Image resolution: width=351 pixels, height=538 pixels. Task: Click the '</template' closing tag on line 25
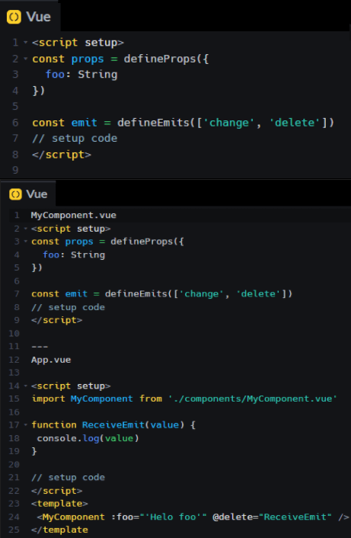[x=59, y=530]
